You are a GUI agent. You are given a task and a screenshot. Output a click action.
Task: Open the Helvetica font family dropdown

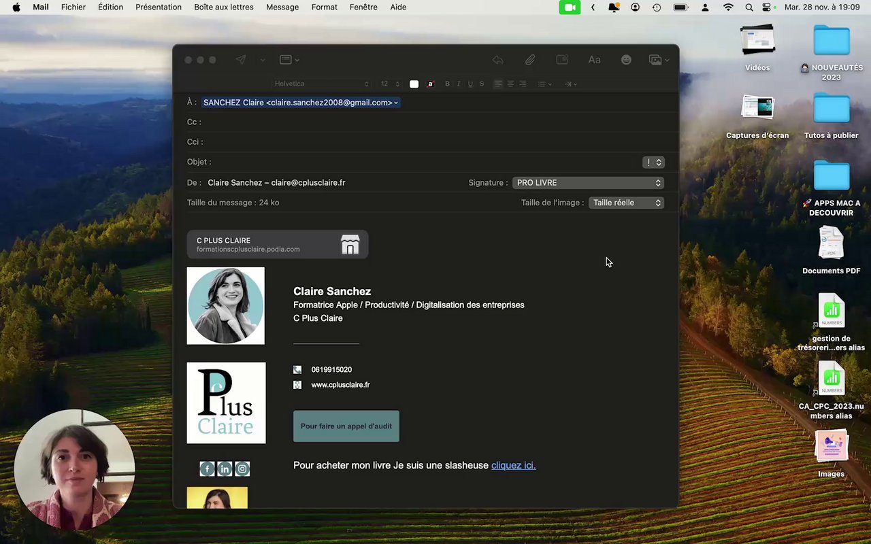pyautogui.click(x=321, y=84)
